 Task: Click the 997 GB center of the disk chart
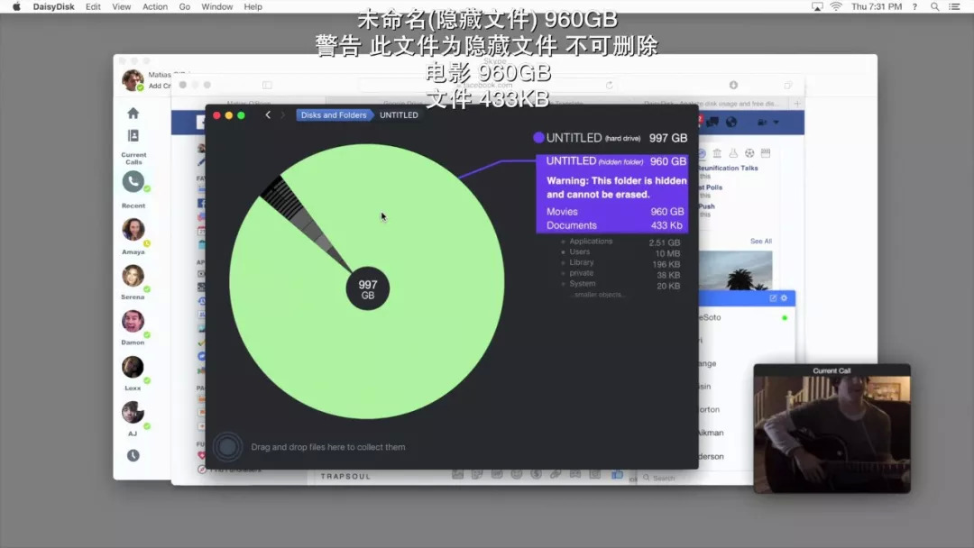pos(368,288)
